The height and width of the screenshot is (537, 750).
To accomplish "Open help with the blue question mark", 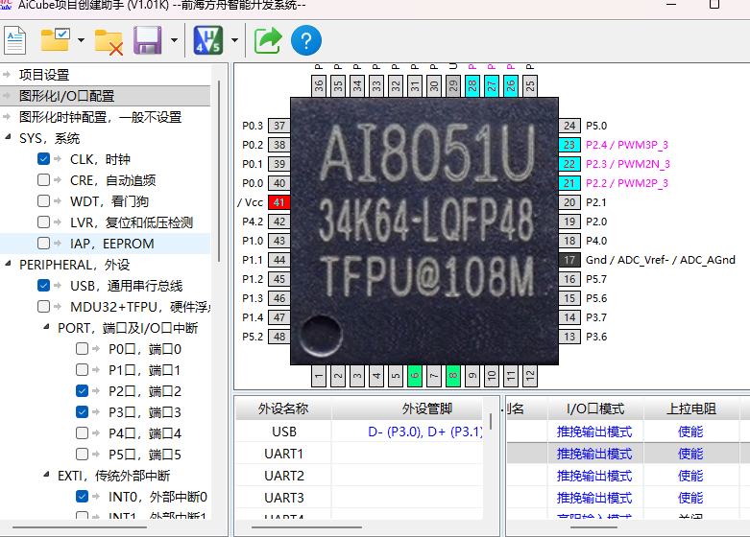I will 306,40.
